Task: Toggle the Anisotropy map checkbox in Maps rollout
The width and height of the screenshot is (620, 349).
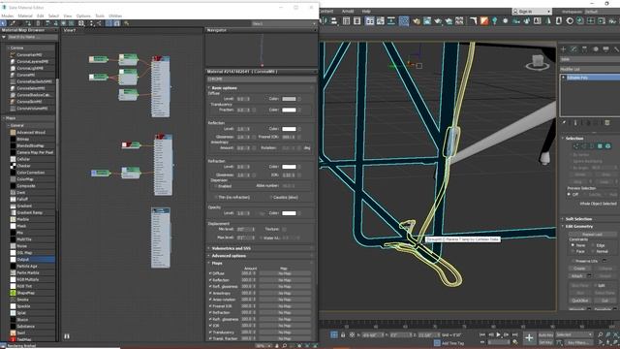Action: pyautogui.click(x=210, y=293)
